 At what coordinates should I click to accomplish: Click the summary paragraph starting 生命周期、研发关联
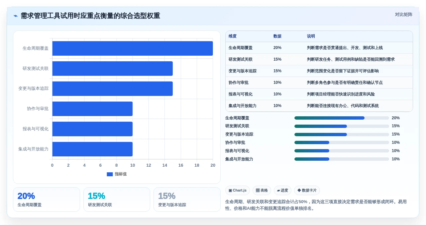pos(316,205)
